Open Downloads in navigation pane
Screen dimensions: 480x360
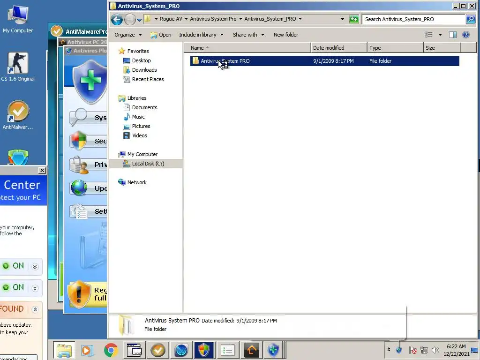[x=140, y=70]
